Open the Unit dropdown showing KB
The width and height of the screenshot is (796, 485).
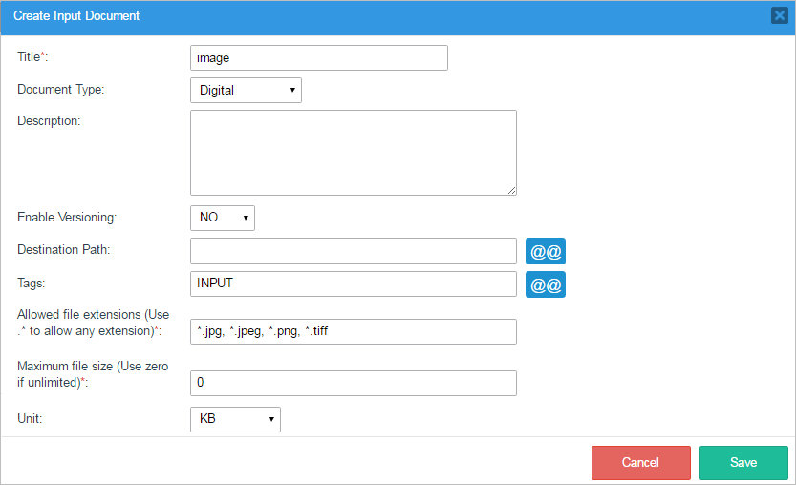tap(235, 419)
